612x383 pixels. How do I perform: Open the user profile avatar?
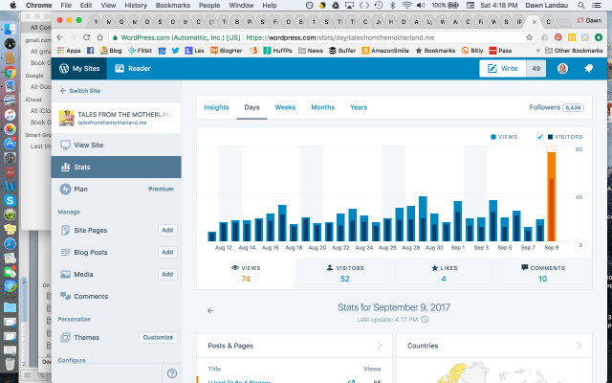pyautogui.click(x=562, y=68)
